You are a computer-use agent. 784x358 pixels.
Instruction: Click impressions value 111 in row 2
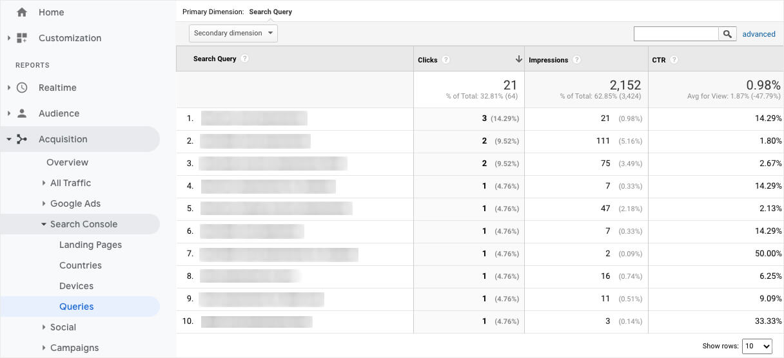point(603,141)
